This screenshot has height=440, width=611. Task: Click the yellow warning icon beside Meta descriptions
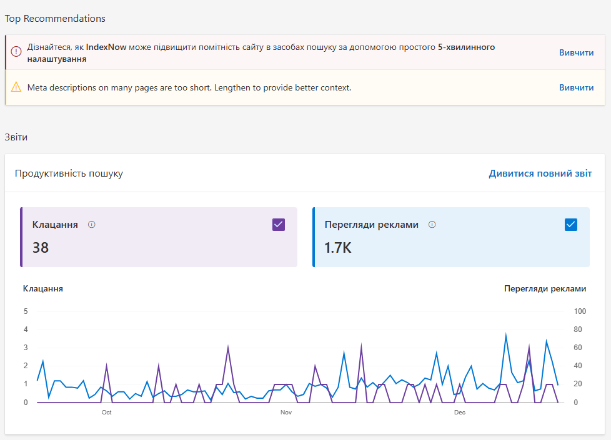pos(16,87)
